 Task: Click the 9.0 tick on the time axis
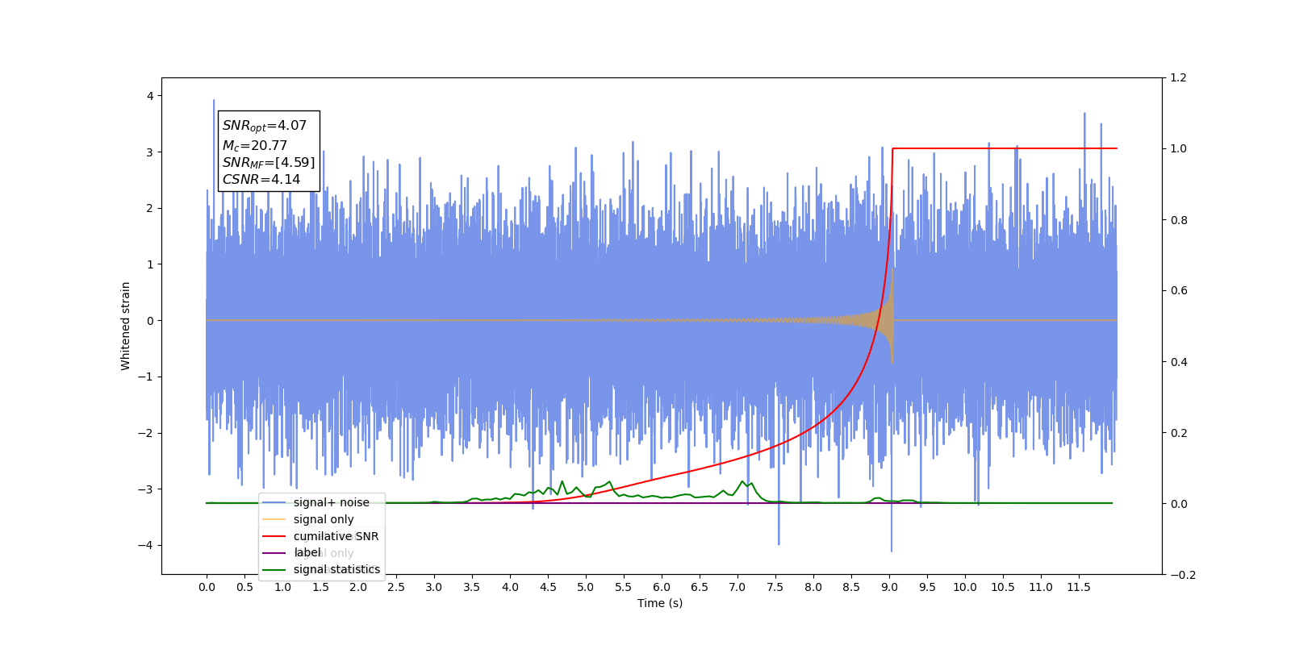coord(889,587)
